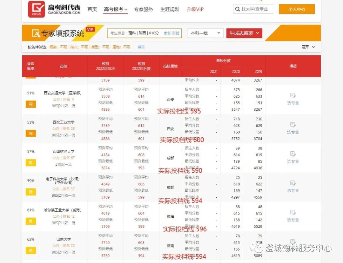Open the 专家服务 nav item
The image size is (343, 263).
click(x=144, y=10)
